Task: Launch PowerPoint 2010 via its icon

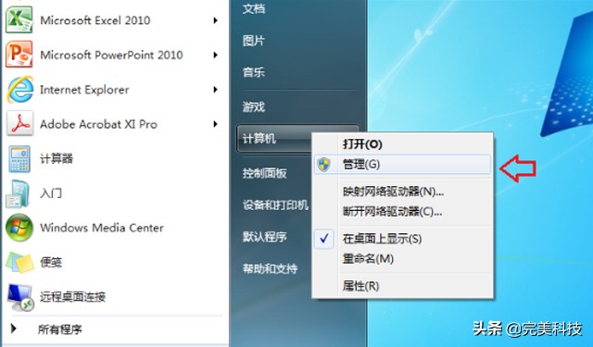Action: pyautogui.click(x=19, y=55)
